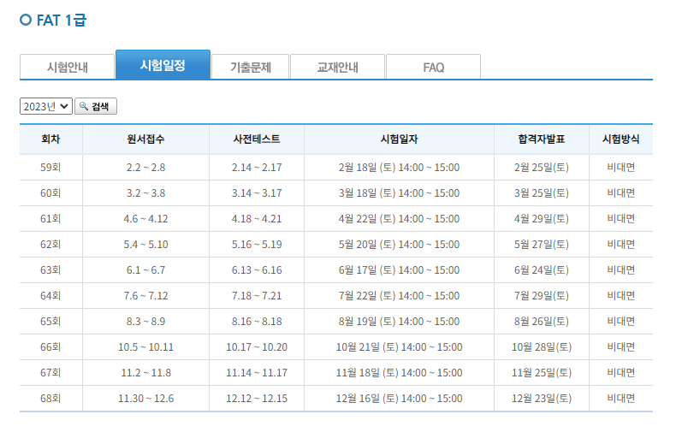Click pretest period 12.12 ~ 12.15
Screen dimensions: 676x444
pyautogui.click(x=257, y=398)
